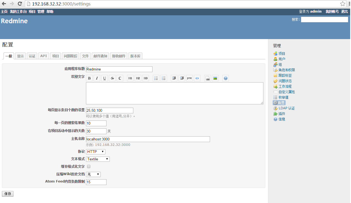Toggle cache formatted text checkbox
The width and height of the screenshot is (351, 203).
[x=89, y=166]
